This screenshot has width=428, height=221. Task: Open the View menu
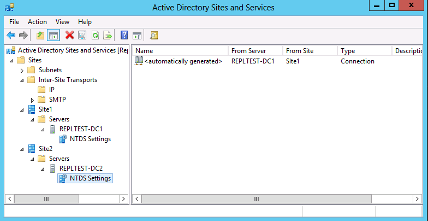[x=62, y=22]
